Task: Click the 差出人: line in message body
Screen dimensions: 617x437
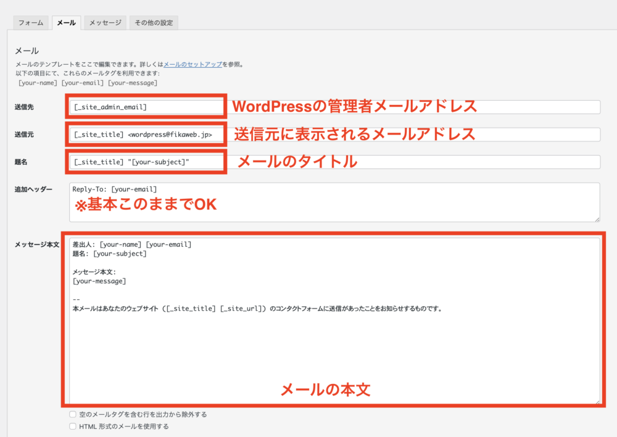Action: pos(132,244)
